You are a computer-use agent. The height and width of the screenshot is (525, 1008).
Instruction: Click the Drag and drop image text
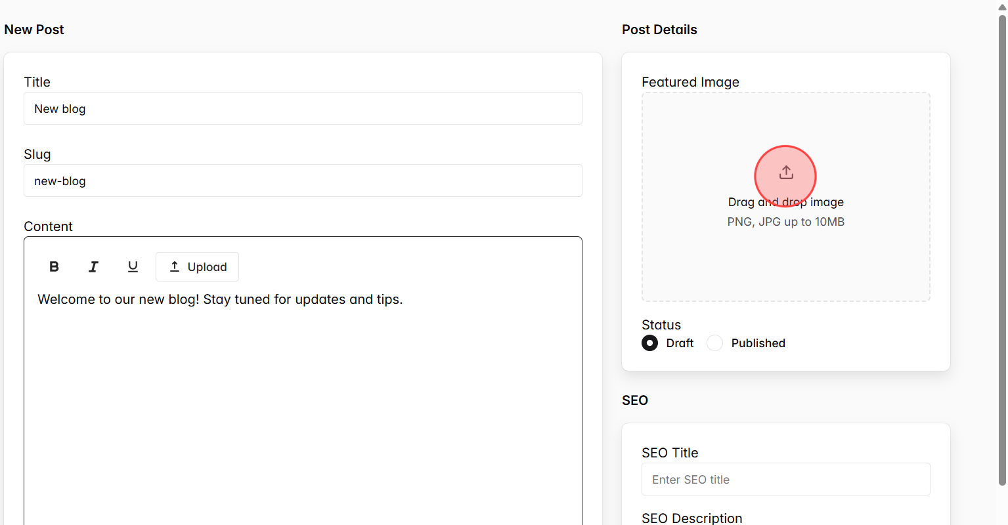[x=785, y=201]
